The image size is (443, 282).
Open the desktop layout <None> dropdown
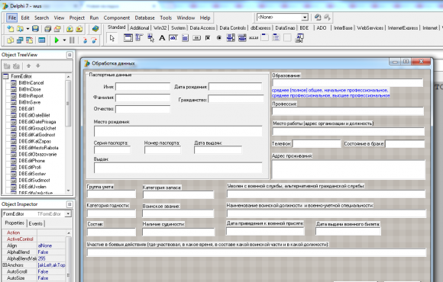304,18
